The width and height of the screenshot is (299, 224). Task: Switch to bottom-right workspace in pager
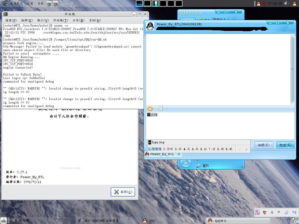297,222
